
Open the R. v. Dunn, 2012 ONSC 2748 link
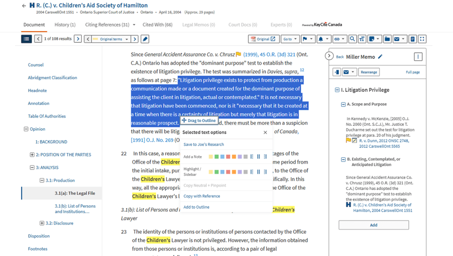tap(379, 141)
